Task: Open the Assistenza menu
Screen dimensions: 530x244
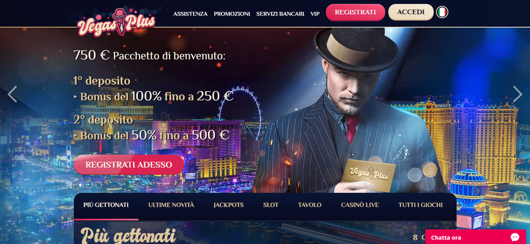Action: tap(190, 14)
